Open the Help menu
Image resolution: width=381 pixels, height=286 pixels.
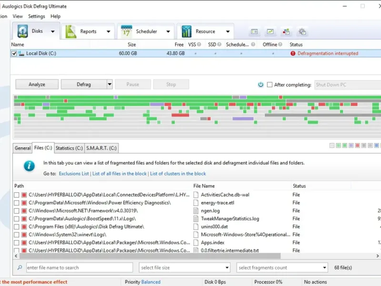point(55,16)
